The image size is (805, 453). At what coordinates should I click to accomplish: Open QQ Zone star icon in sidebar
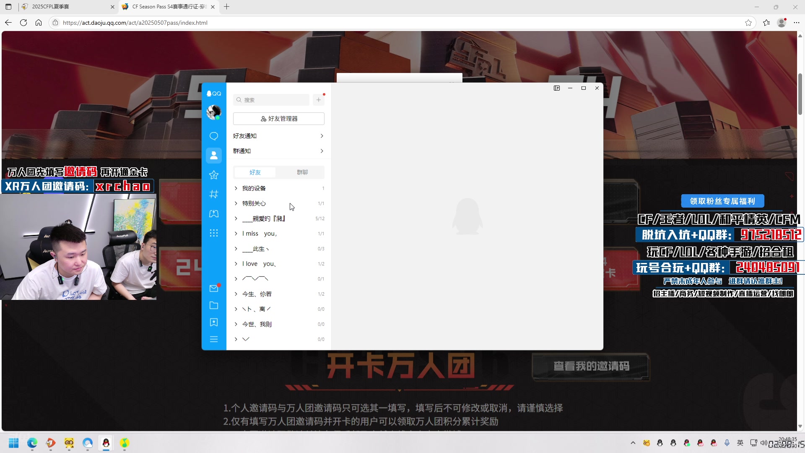(214, 175)
